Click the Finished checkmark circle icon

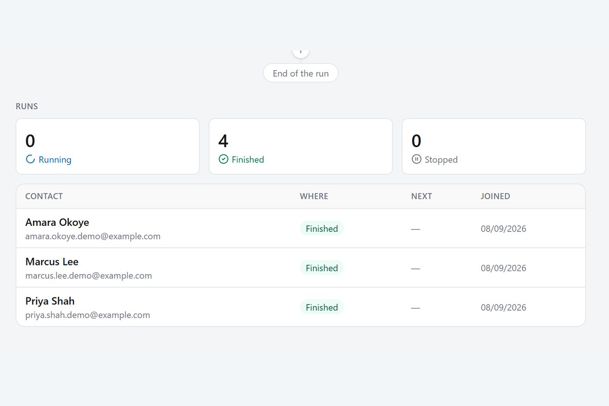tap(223, 159)
